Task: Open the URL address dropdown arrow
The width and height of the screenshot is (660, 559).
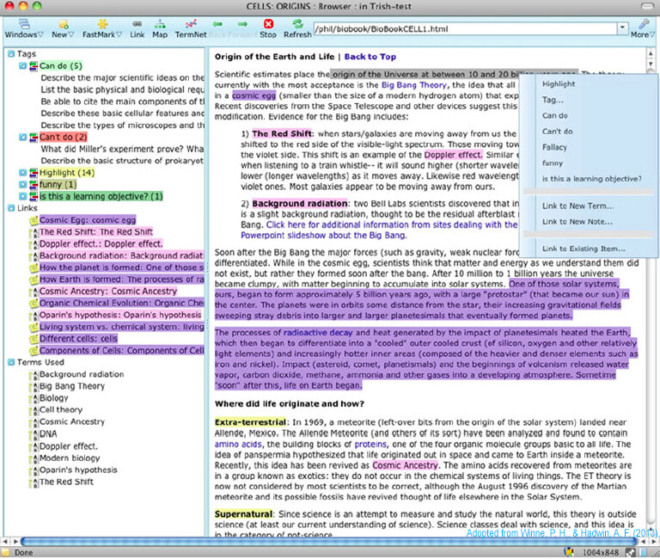Action: pyautogui.click(x=622, y=28)
